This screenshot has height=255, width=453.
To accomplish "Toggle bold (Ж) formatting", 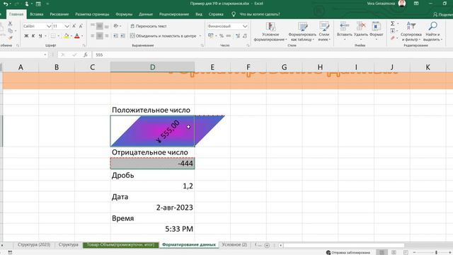I will (x=26, y=36).
